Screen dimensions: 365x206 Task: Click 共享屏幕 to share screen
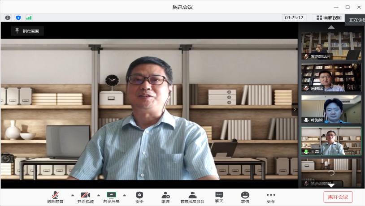pyautogui.click(x=111, y=197)
